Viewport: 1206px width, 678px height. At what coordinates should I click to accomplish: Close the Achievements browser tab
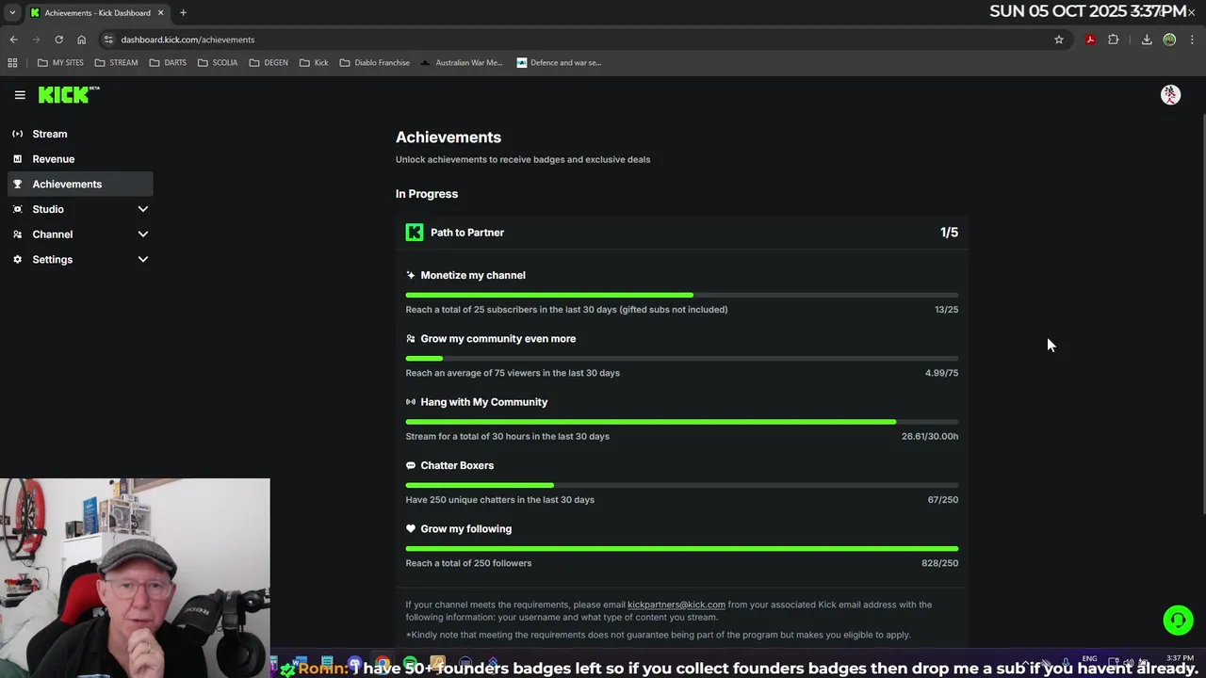[160, 13]
